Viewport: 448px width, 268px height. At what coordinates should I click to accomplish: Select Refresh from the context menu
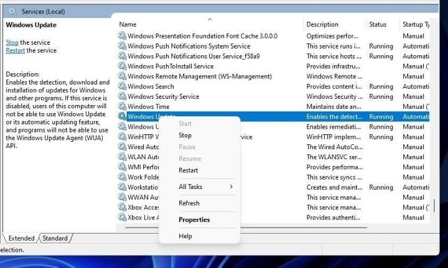click(189, 203)
